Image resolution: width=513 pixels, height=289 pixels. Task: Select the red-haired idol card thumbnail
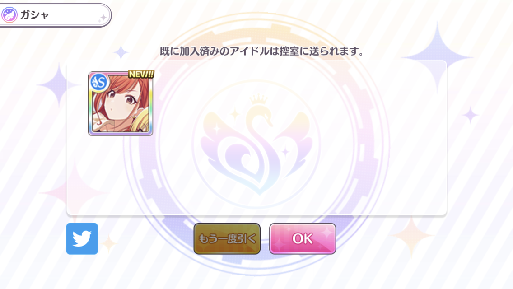pos(121,103)
